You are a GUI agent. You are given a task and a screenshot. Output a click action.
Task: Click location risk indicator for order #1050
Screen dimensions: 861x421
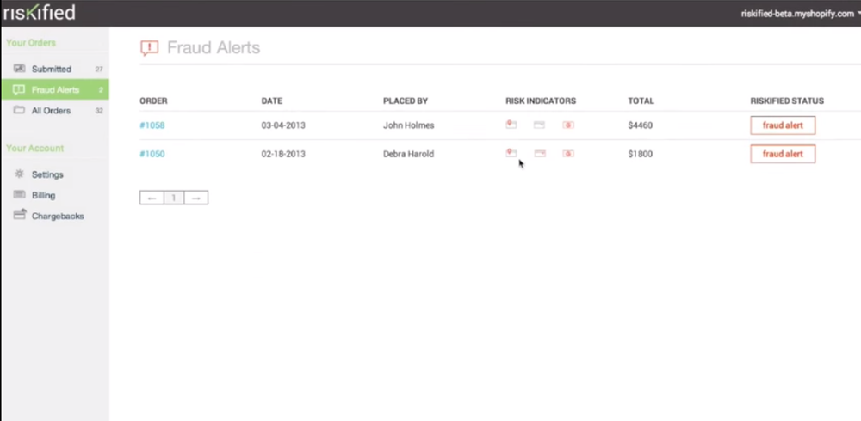pos(511,153)
